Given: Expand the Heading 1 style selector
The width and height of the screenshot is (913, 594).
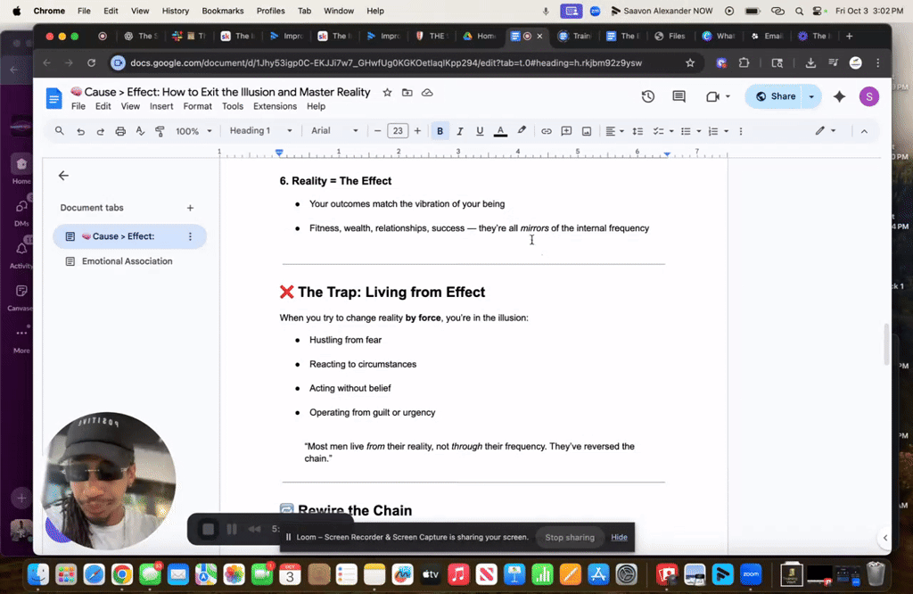Looking at the screenshot, I should 259,130.
